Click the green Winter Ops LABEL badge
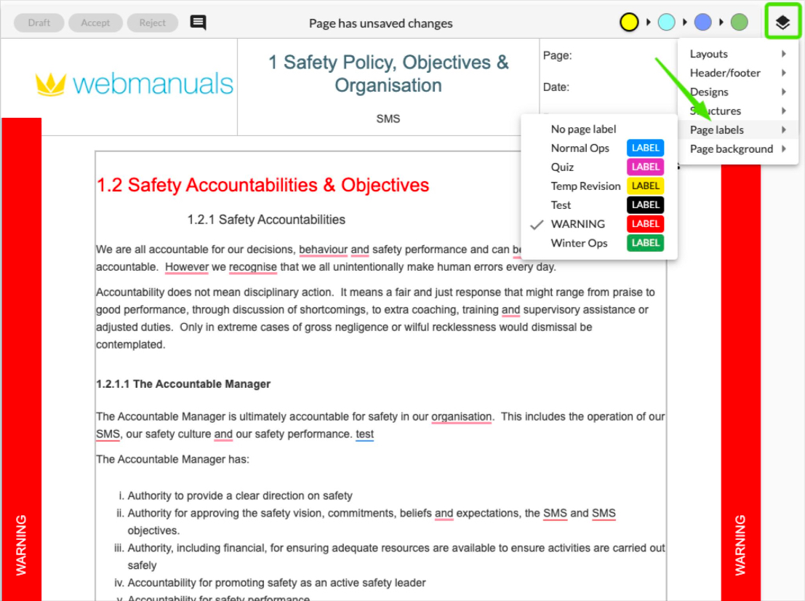The image size is (805, 601). pos(645,243)
